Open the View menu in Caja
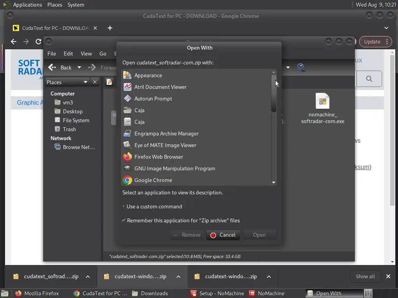The image size is (398, 298). tap(86, 54)
